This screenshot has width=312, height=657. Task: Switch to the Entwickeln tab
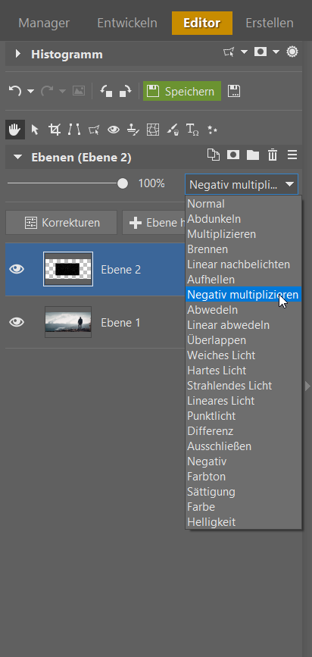127,23
